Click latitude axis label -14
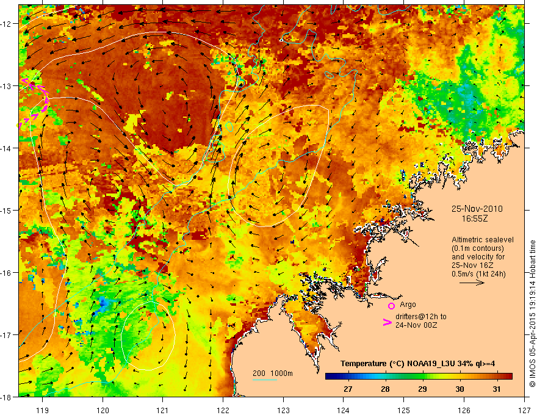This screenshot has width=537, height=415. coord(7,148)
